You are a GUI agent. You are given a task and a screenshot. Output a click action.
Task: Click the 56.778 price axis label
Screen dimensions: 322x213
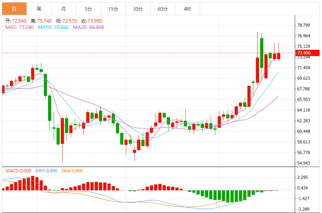point(304,152)
